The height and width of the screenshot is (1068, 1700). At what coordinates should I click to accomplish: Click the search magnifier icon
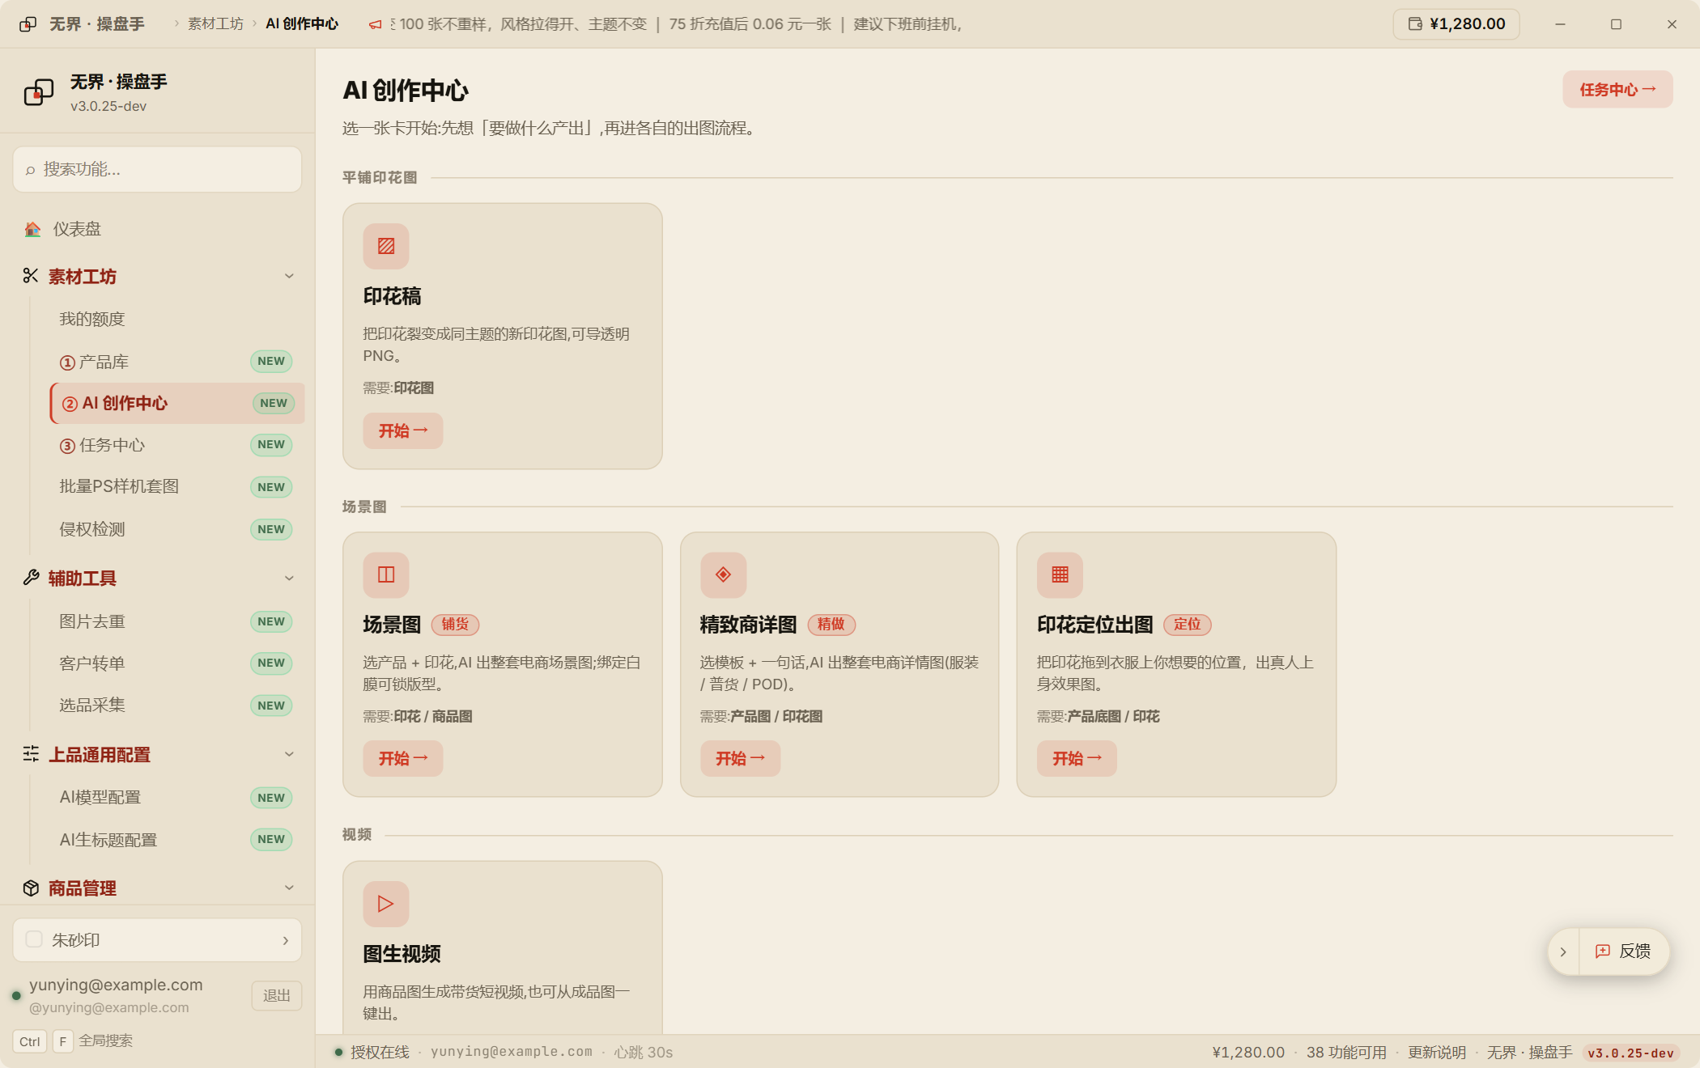[30, 170]
